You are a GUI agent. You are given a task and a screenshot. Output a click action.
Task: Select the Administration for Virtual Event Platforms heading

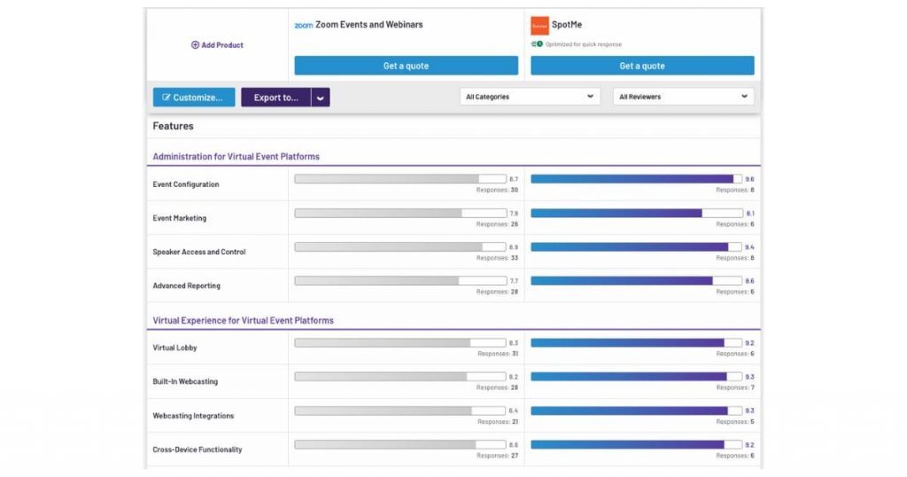pyautogui.click(x=236, y=157)
